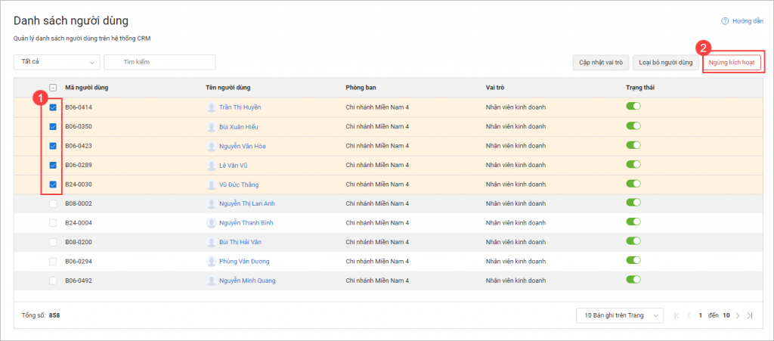The image size is (774, 341).
Task: Click the Ngừng kích hoạt button
Action: pyautogui.click(x=732, y=63)
